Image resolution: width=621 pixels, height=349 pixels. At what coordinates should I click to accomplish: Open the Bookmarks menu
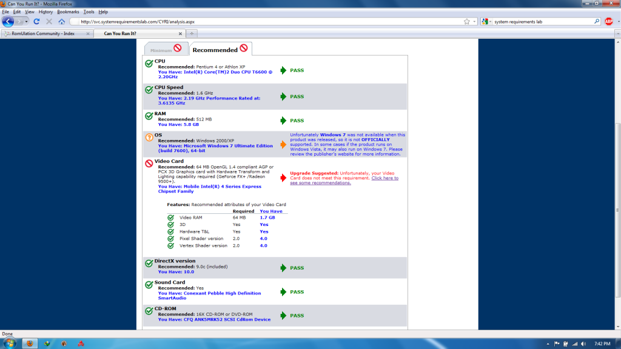coord(68,12)
